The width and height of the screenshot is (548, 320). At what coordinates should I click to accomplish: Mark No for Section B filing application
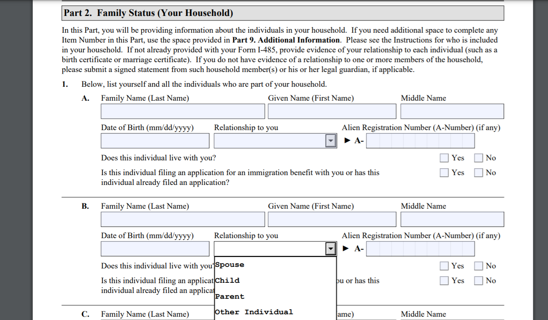[x=478, y=281]
